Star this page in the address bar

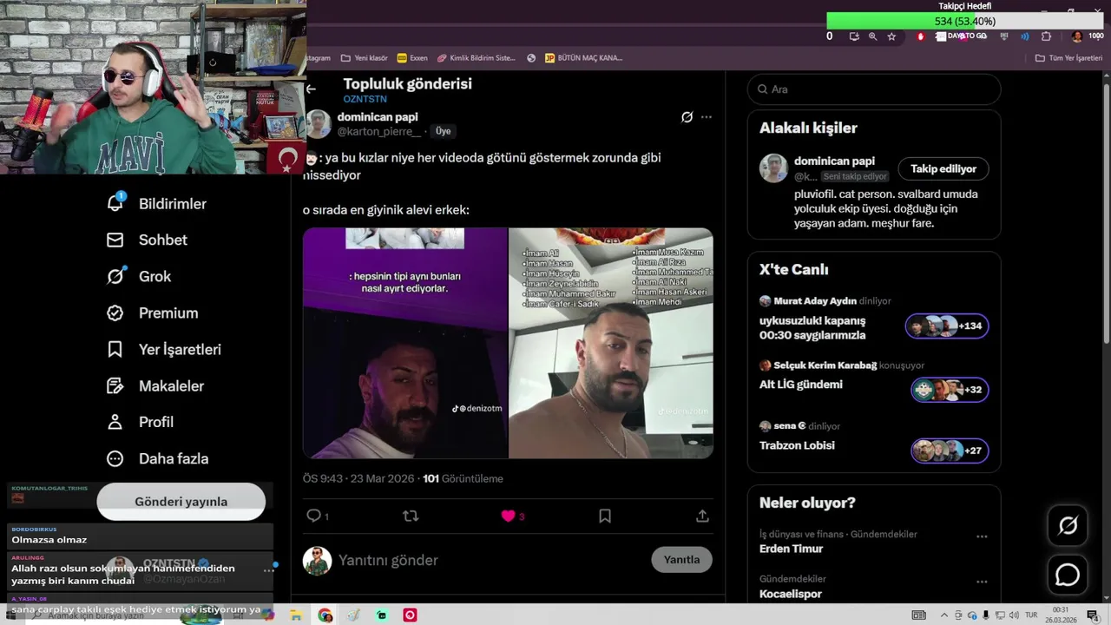pyautogui.click(x=891, y=36)
